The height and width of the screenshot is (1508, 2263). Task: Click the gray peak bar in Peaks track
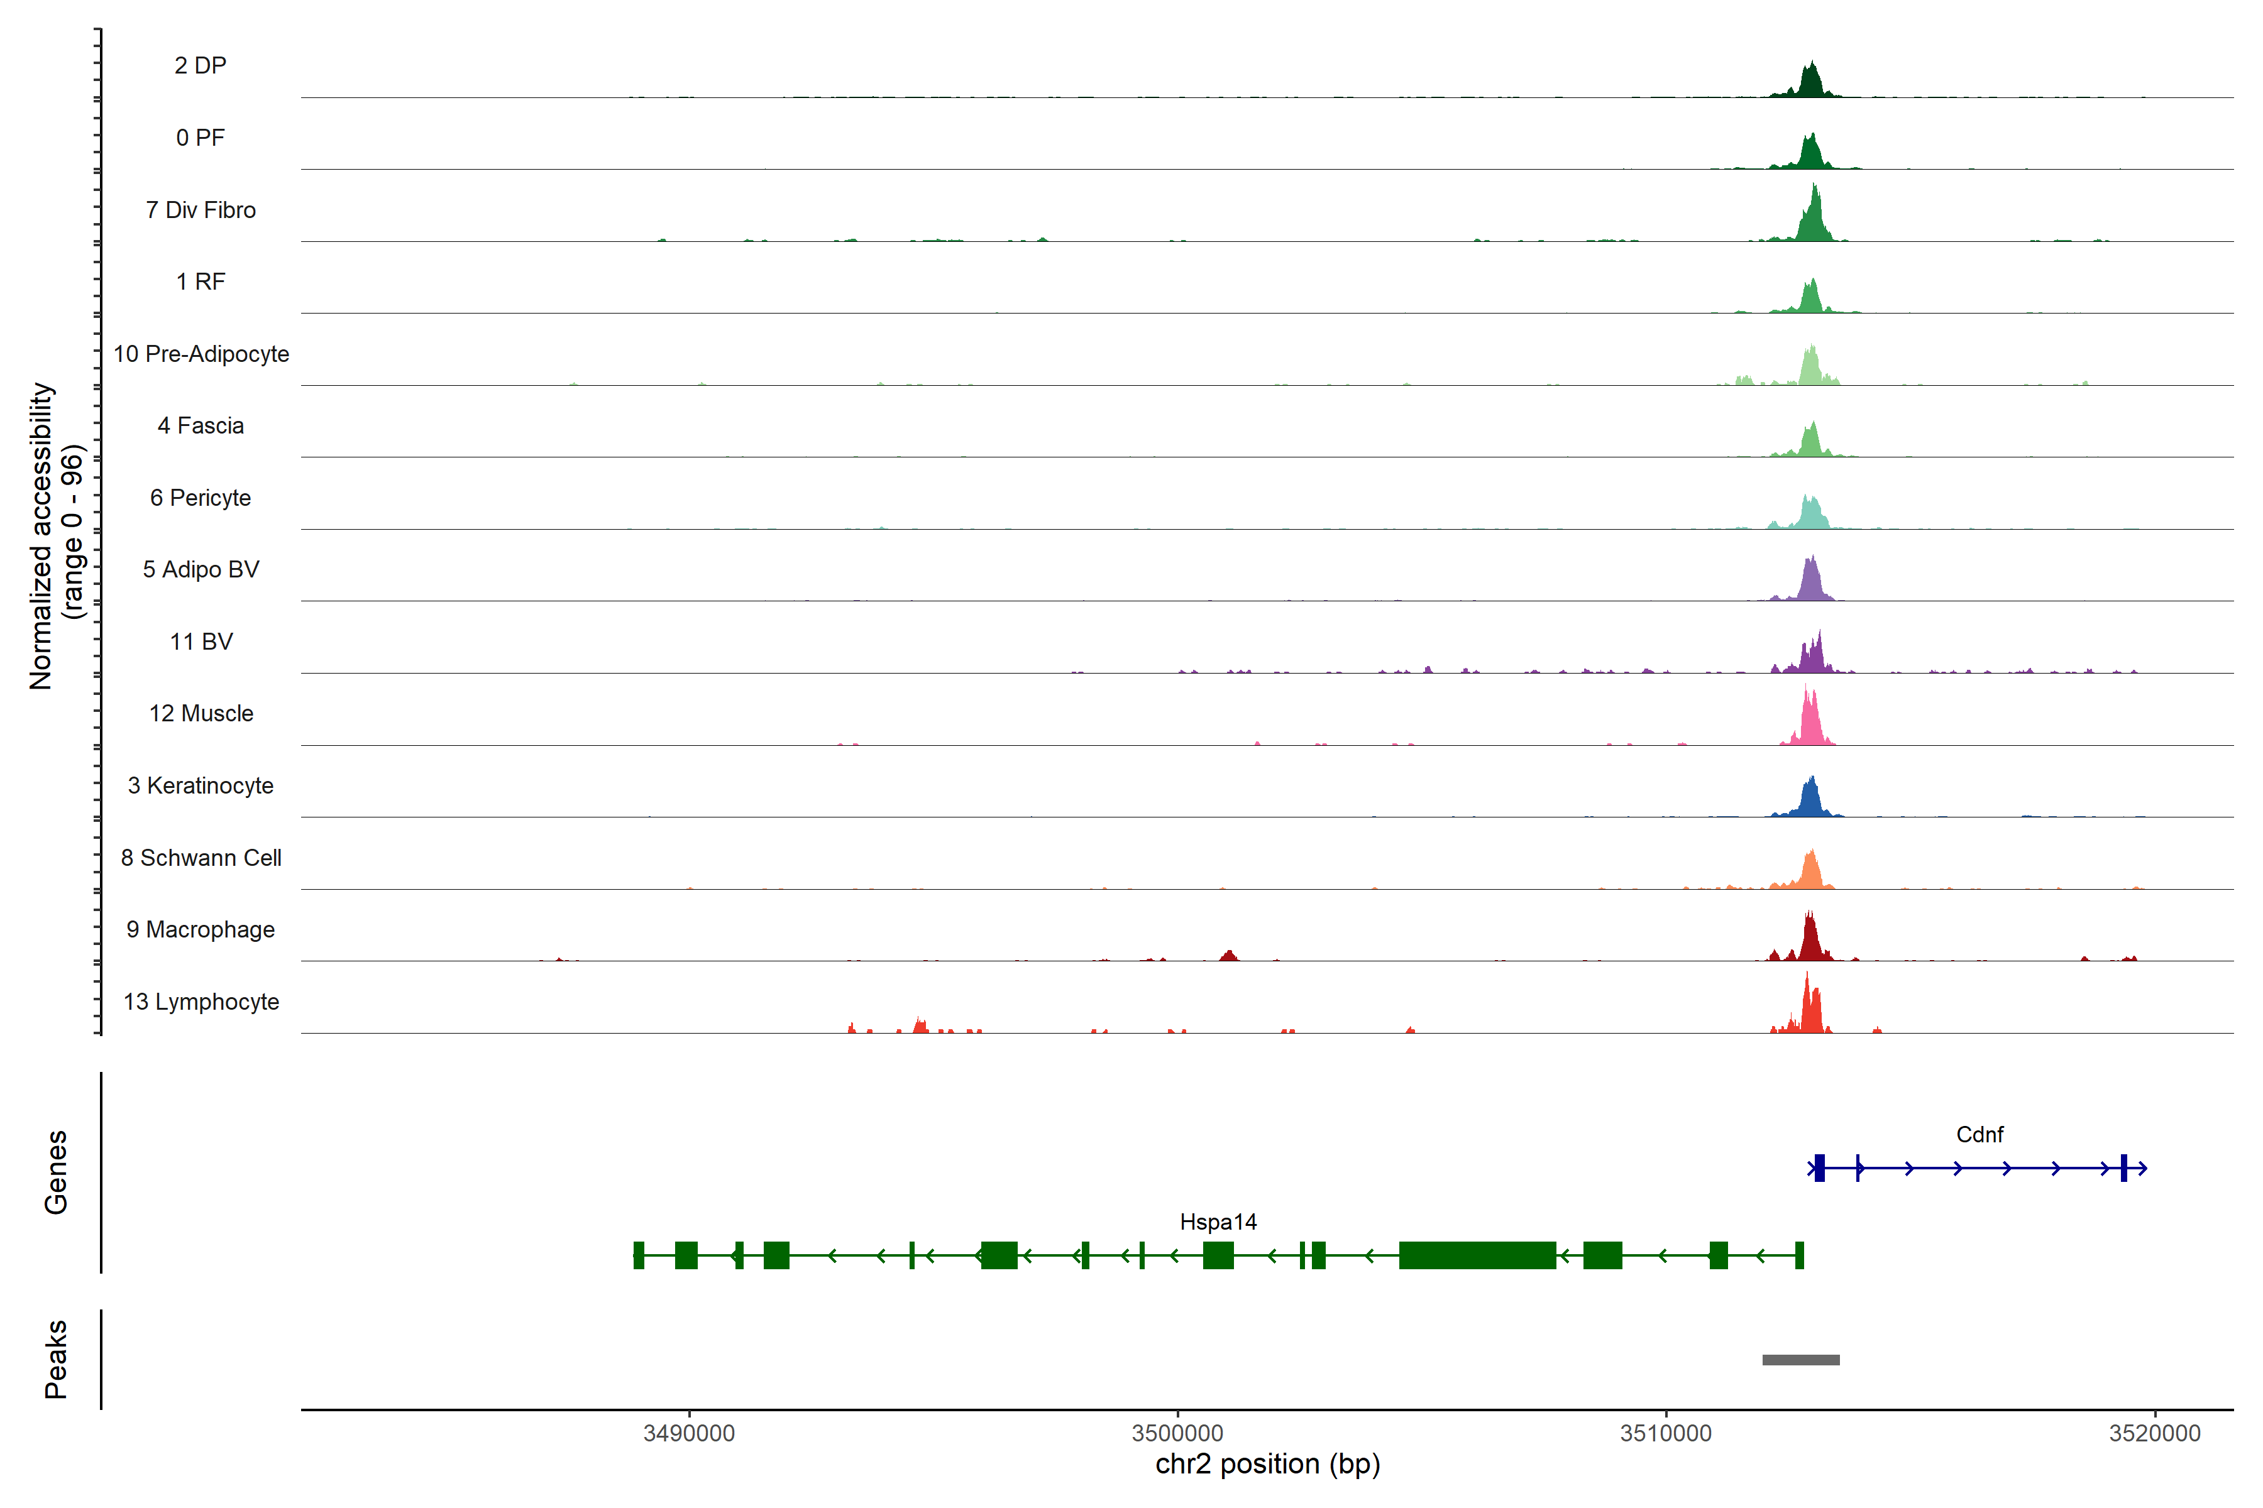coord(1800,1359)
